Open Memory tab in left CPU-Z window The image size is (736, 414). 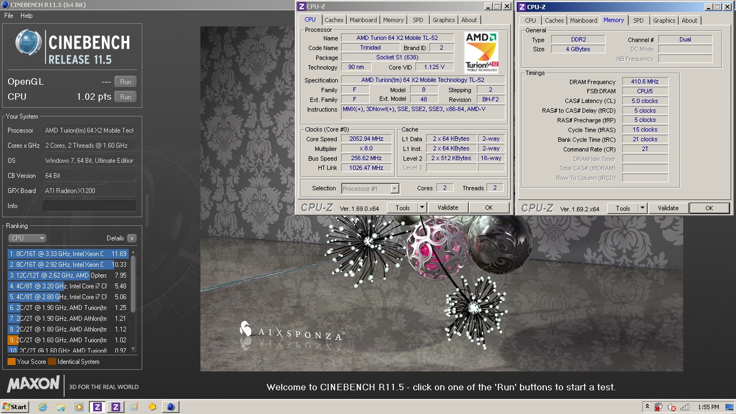point(393,20)
